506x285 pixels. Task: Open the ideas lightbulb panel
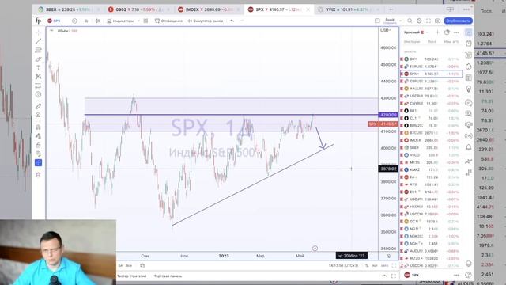tap(469, 89)
